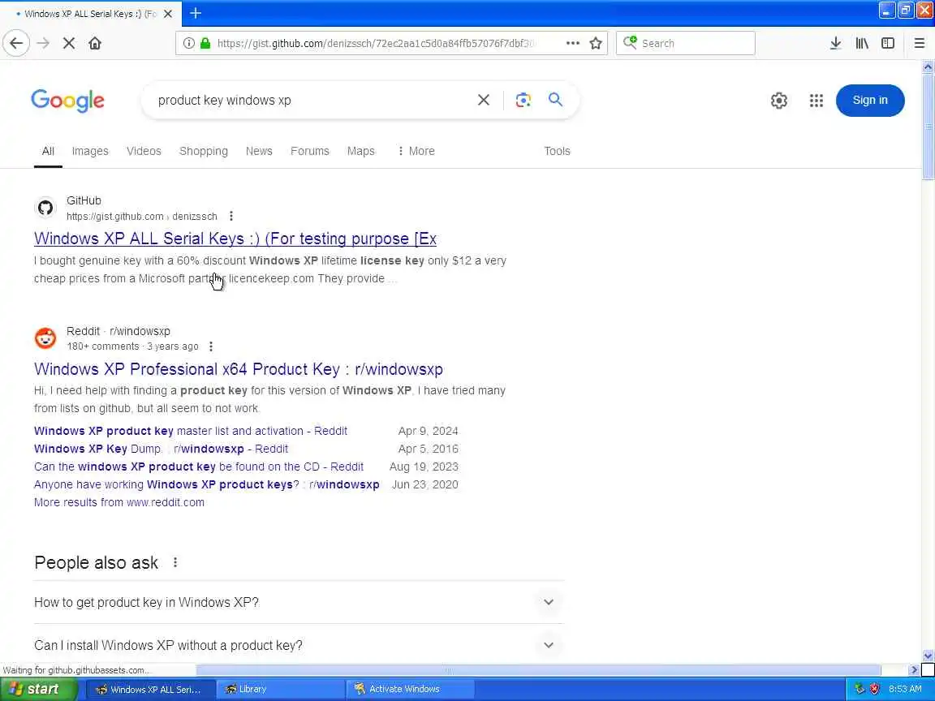
Task: Open the search Tools options
Action: tap(557, 151)
